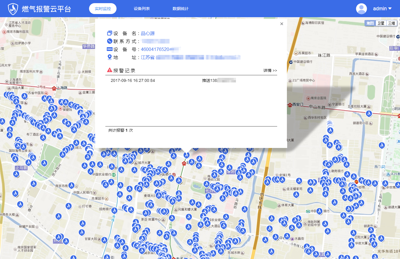Image resolution: width=400 pixels, height=259 pixels.
Task: Open the 设备列表 tab
Action: pos(142,9)
